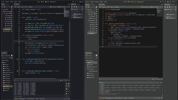Screen dimensions: 178x100
Task: Switch to 3D workspace in right window
Action: pyautogui.click(x=129, y=2)
